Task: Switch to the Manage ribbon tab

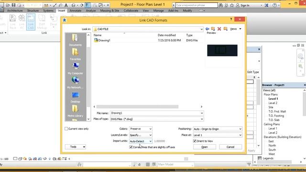Action: pos(158,11)
